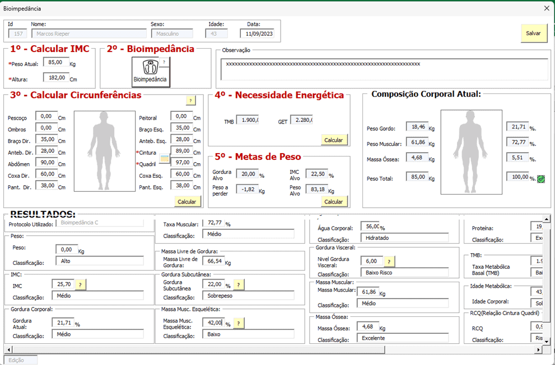Viewport: 555px width, 365px height.
Task: Click the Ombros measurement field
Action: point(46,127)
